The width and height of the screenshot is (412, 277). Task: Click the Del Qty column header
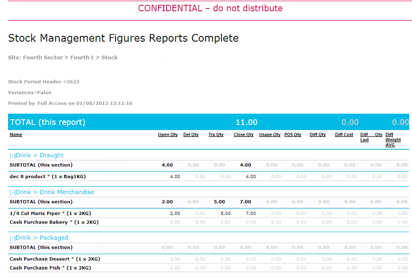(190, 135)
